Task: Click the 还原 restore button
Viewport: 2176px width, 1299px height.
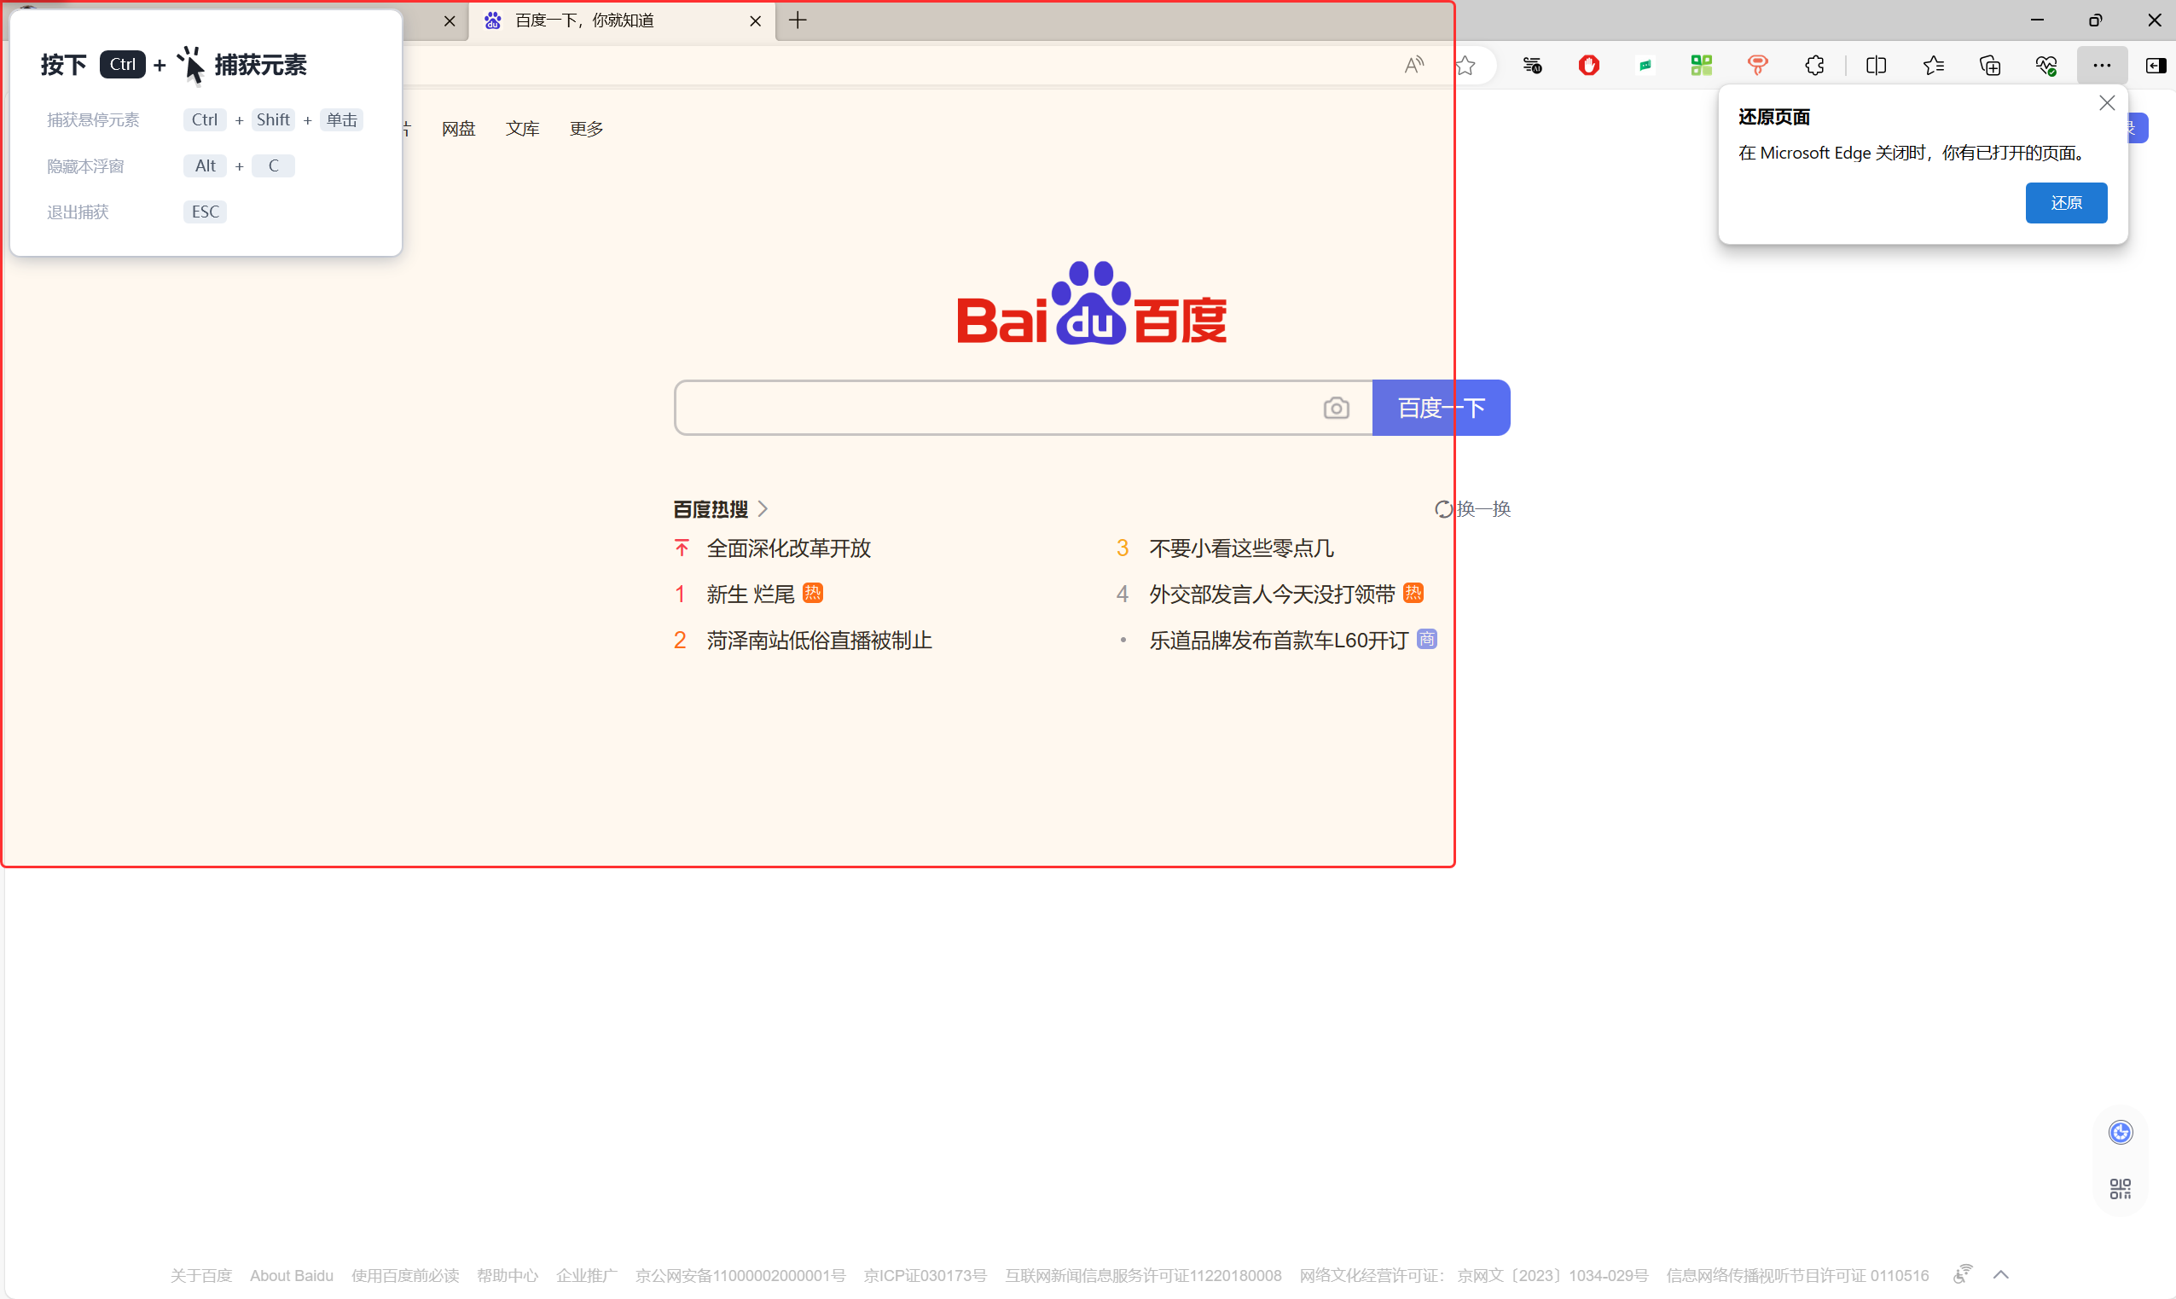Action: coord(2065,203)
